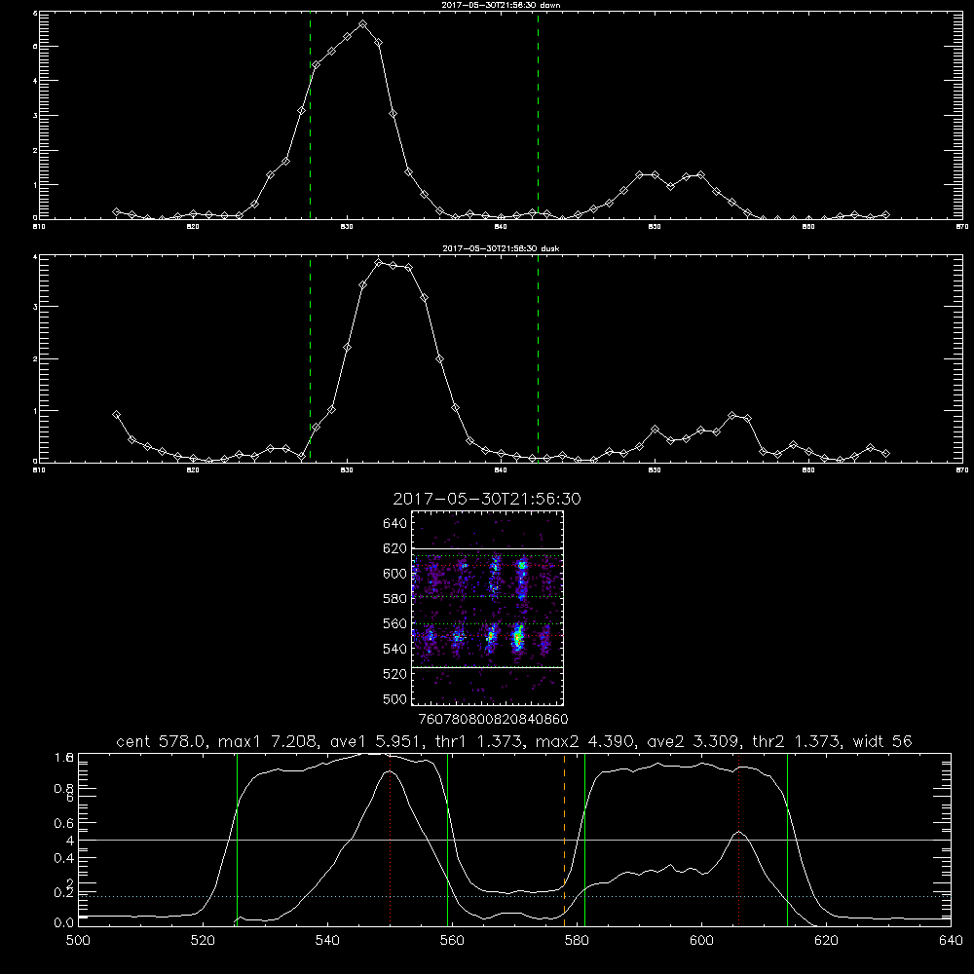Click the x-axis label '600' of the bottom plot
The width and height of the screenshot is (974, 974).
[x=701, y=941]
